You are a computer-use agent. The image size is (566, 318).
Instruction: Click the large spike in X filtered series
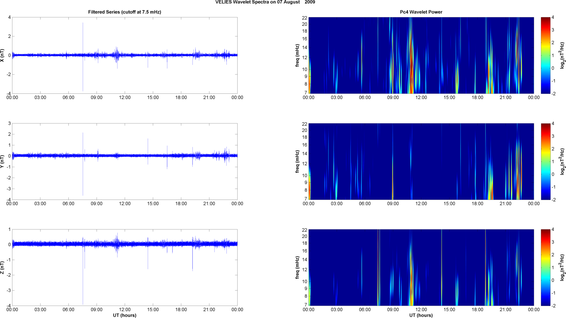83,37
